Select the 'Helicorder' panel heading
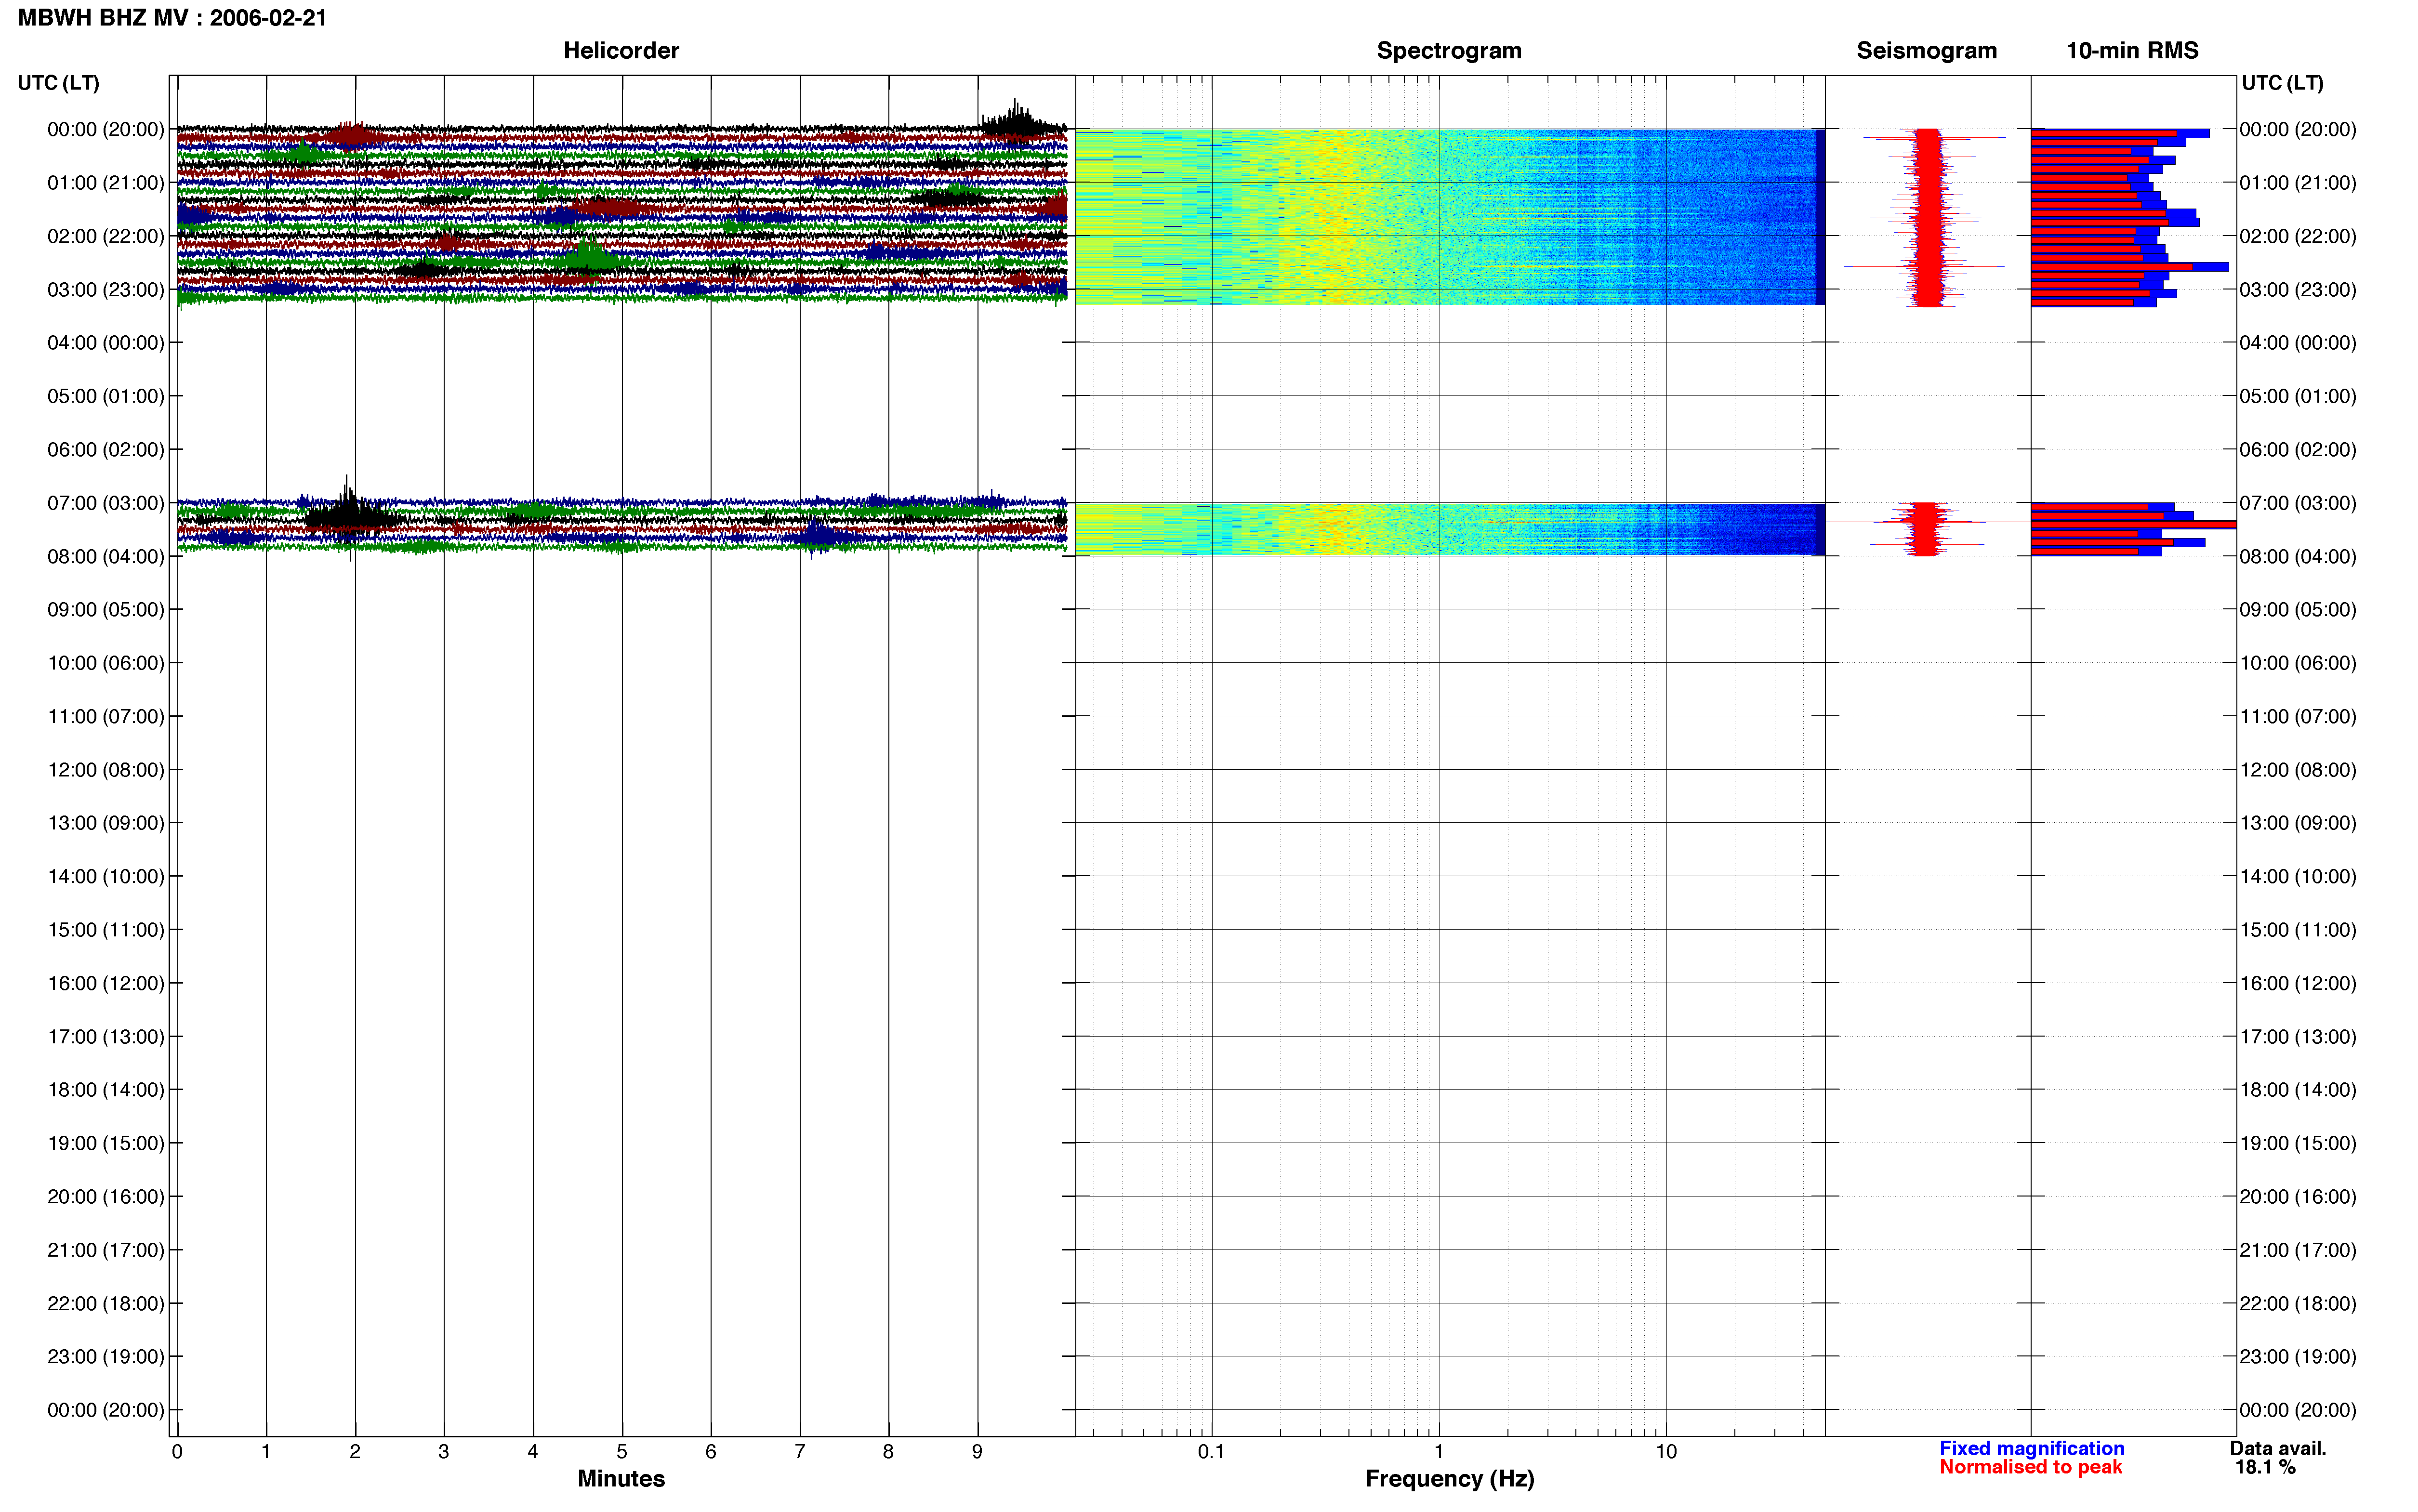The height and width of the screenshot is (1512, 2418). [621, 50]
